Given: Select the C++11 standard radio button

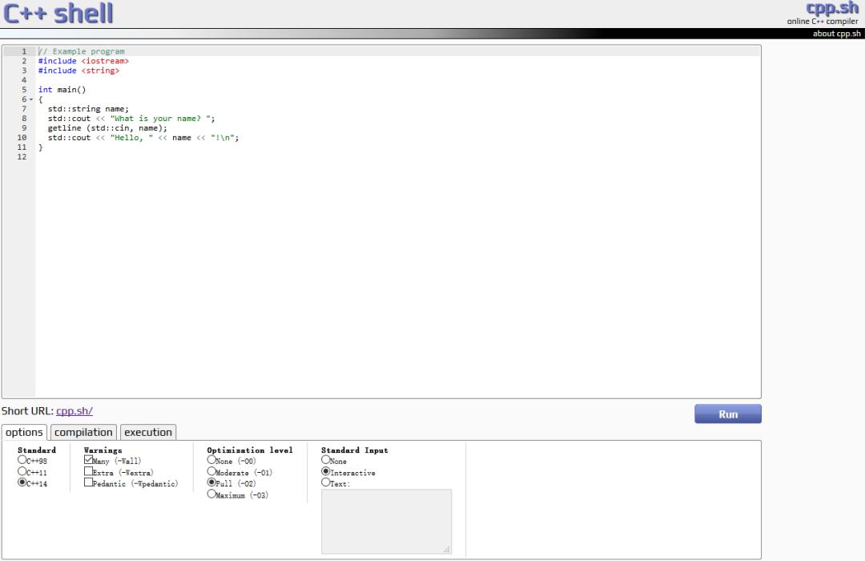Looking at the screenshot, I should point(22,471).
